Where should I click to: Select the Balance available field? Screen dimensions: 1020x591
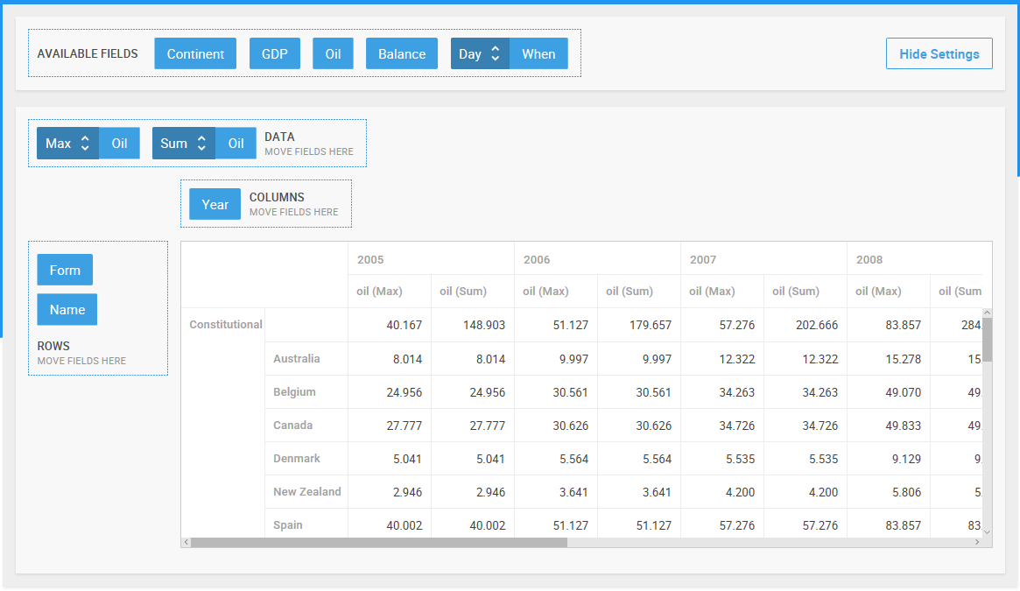(x=401, y=54)
